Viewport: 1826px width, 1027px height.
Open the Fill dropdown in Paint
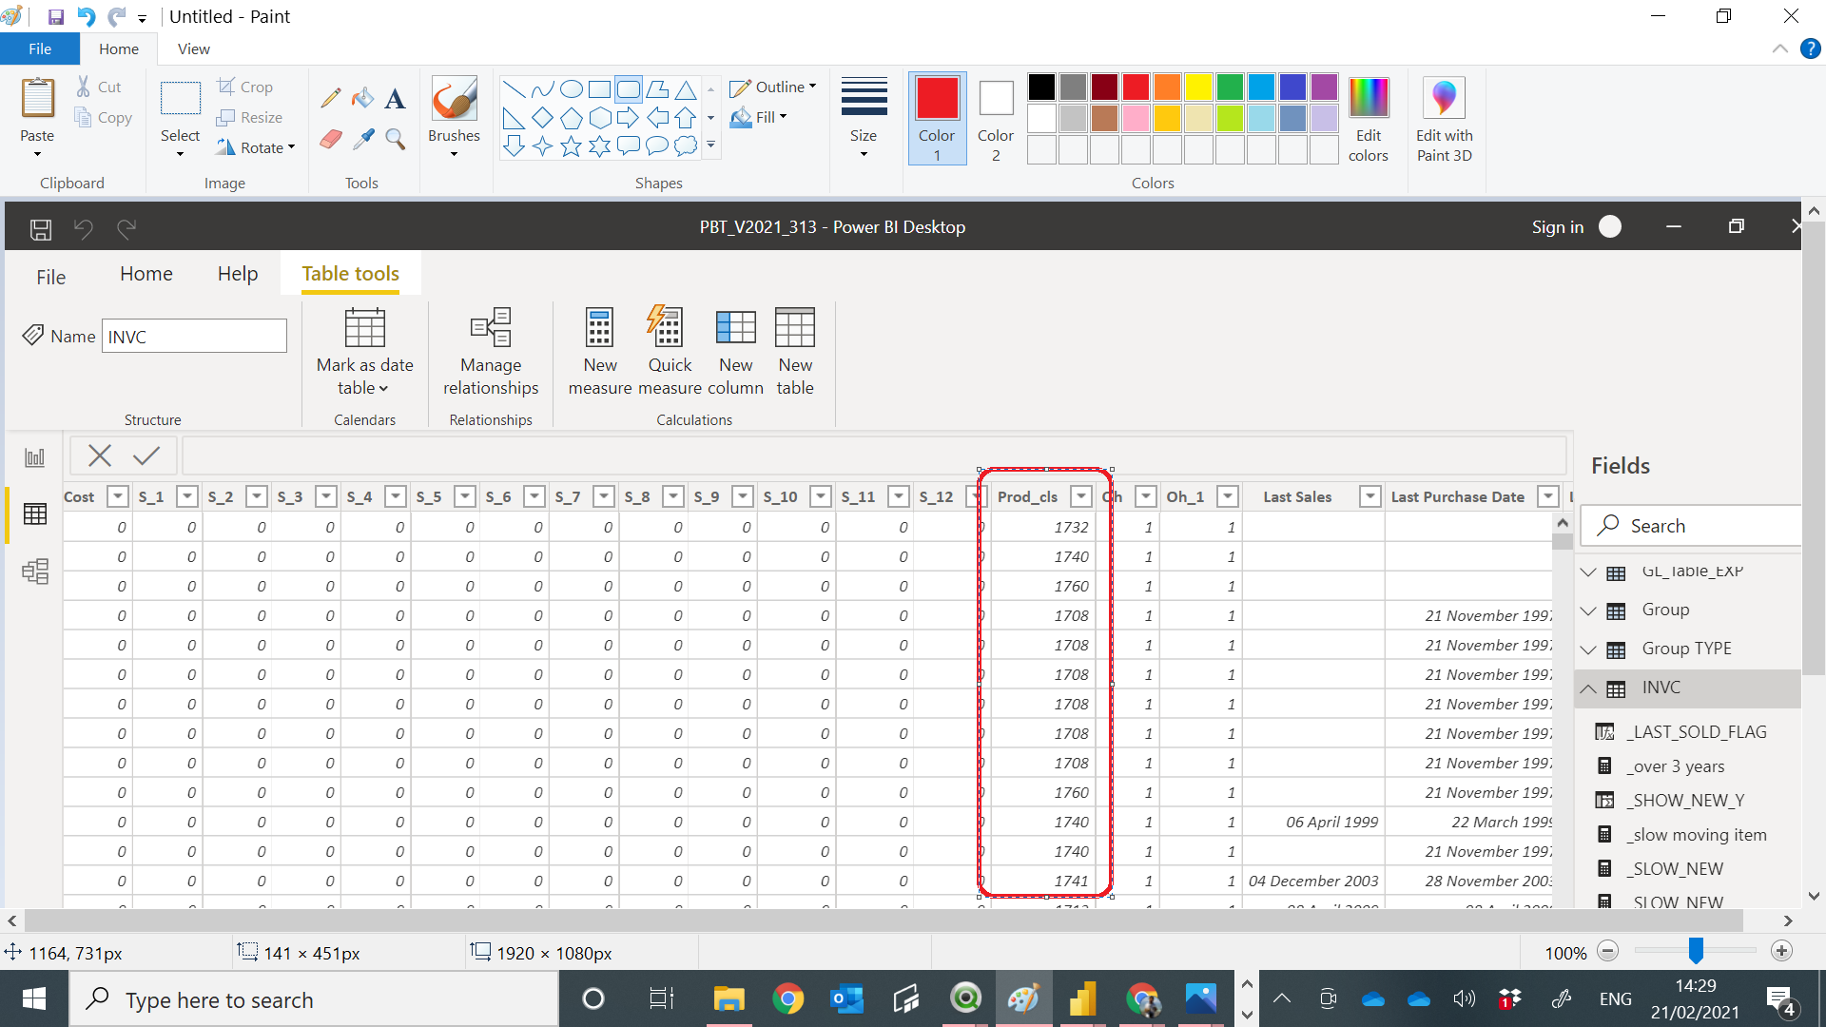[759, 118]
